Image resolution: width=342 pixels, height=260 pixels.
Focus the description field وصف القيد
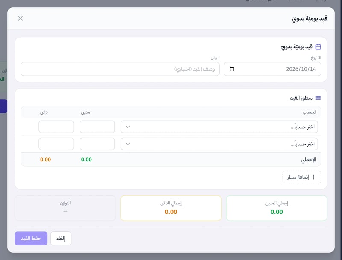click(x=120, y=69)
